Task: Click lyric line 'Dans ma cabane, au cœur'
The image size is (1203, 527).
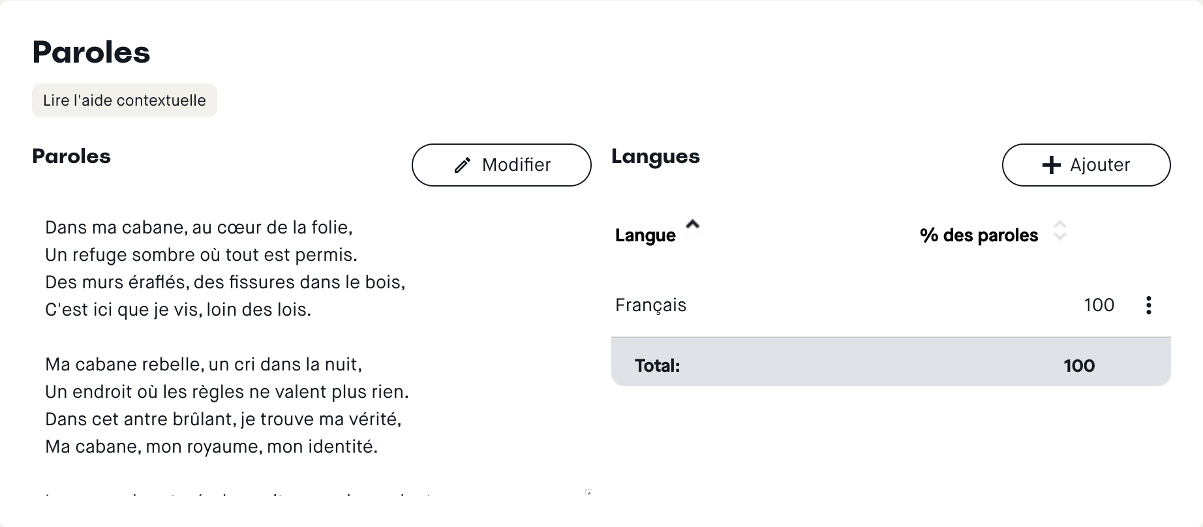Action: 199,228
